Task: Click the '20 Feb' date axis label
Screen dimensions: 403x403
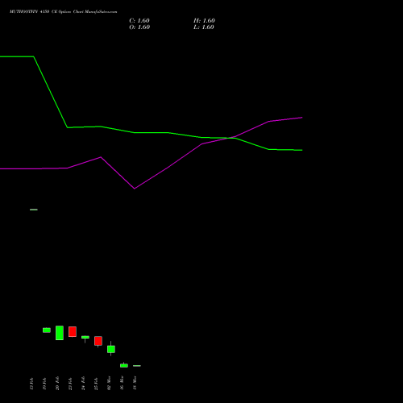Action: 57,384
